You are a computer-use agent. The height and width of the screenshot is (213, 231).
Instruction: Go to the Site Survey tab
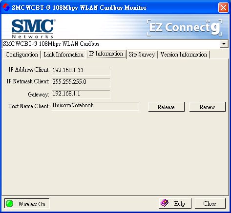(x=142, y=55)
